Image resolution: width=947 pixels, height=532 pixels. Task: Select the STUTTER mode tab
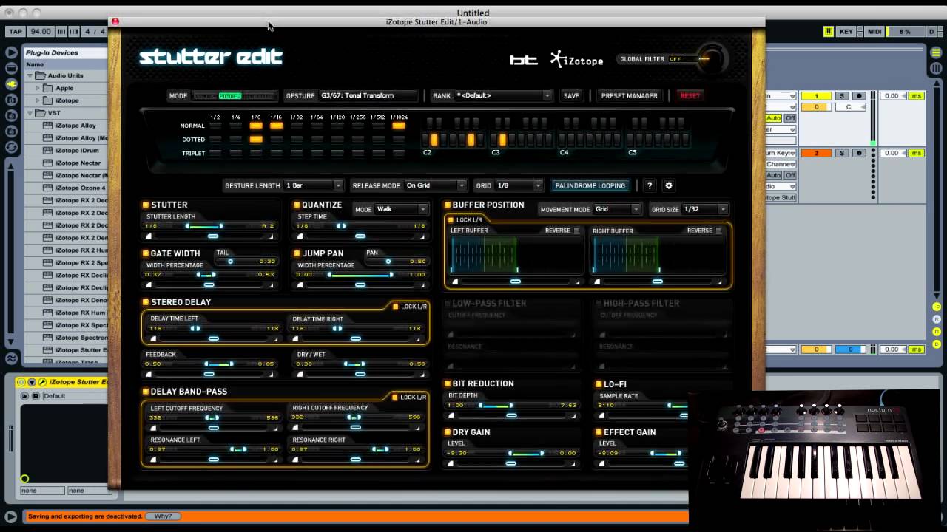230,95
